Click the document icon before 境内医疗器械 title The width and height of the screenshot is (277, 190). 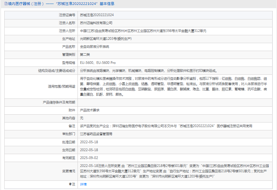[6, 4]
